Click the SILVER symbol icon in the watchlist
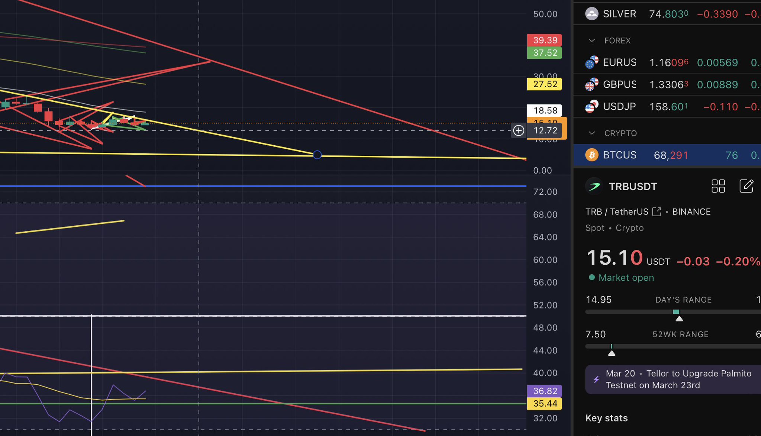The width and height of the screenshot is (761, 436). click(591, 14)
